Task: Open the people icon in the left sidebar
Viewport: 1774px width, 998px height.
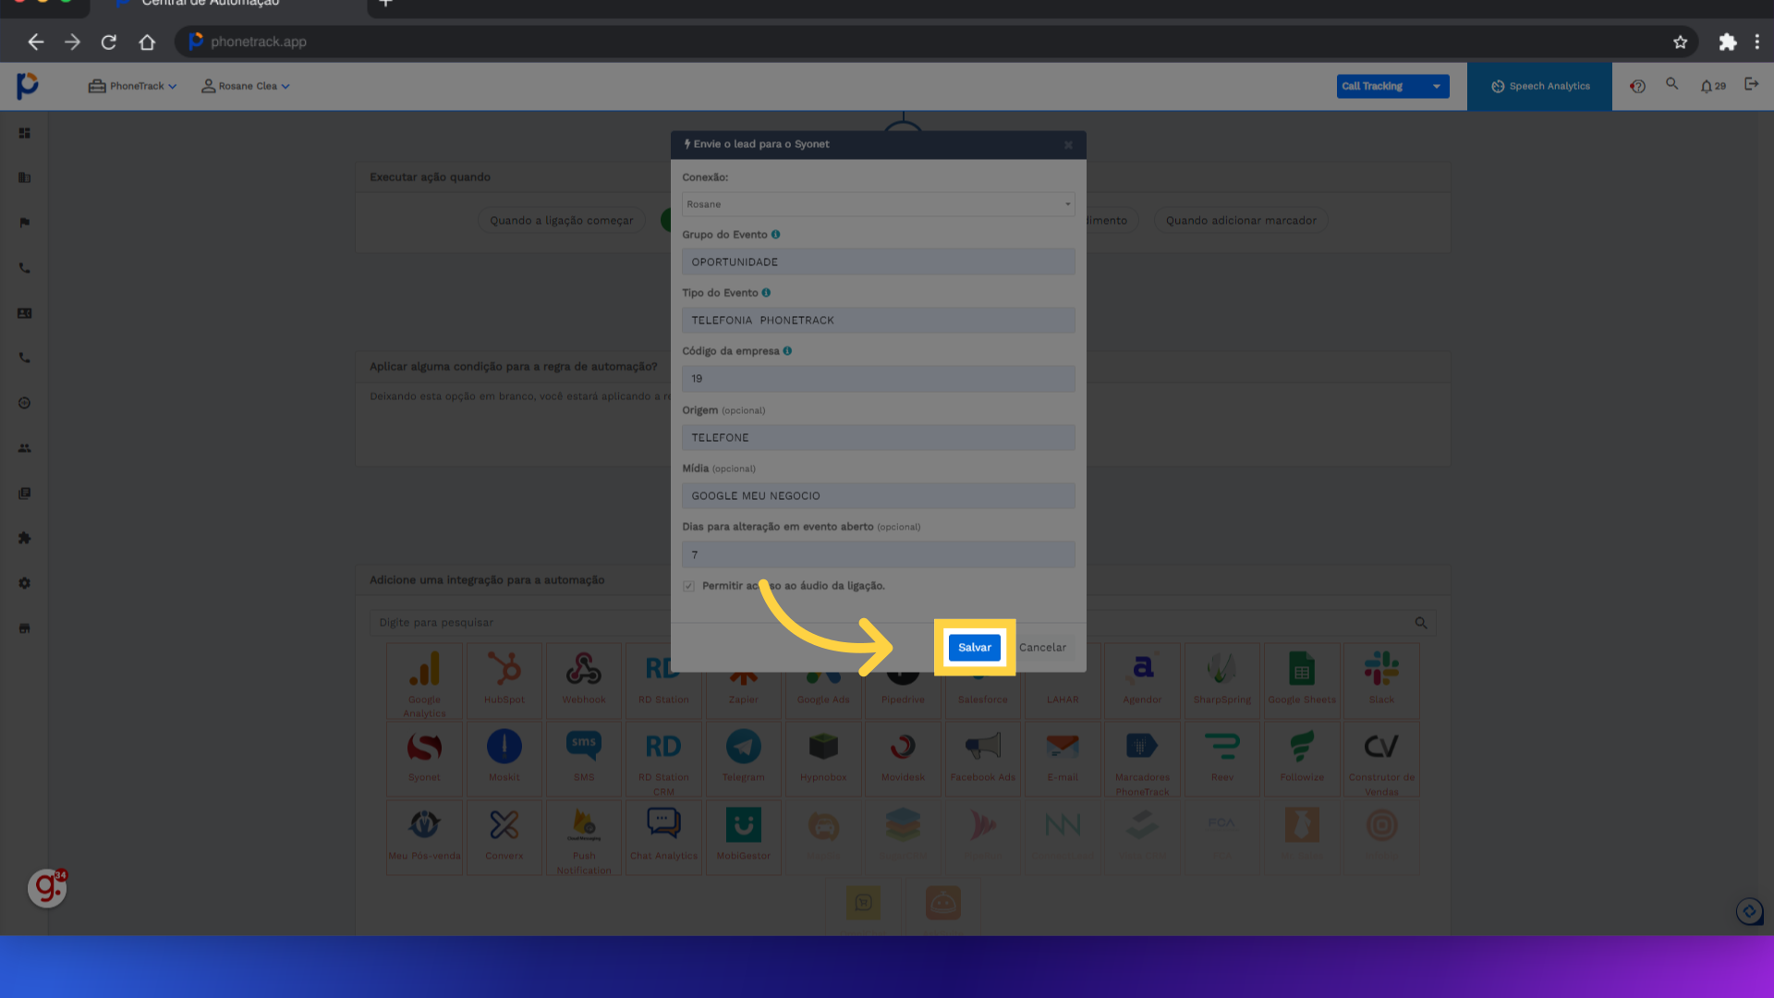Action: coord(25,448)
